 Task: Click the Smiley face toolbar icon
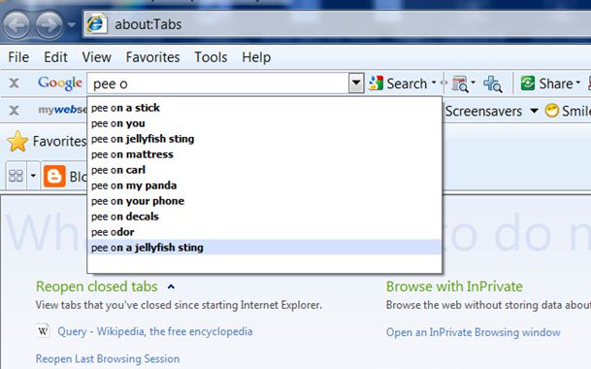[x=552, y=111]
